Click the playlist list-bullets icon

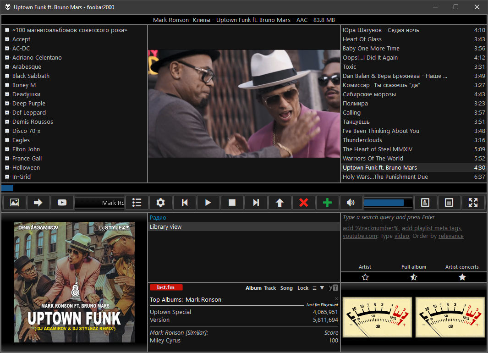coord(137,203)
